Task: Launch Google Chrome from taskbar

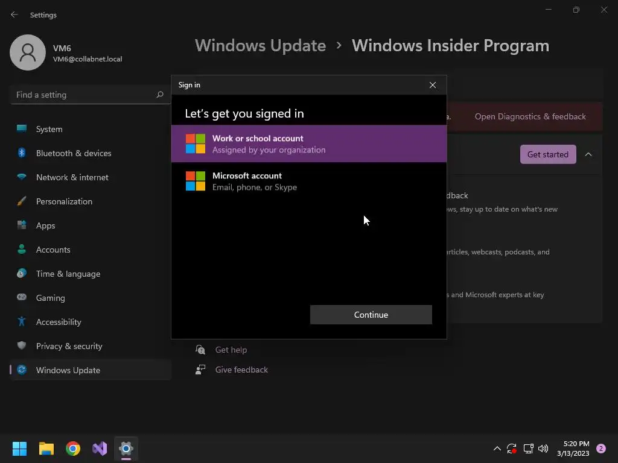Action: pos(73,449)
